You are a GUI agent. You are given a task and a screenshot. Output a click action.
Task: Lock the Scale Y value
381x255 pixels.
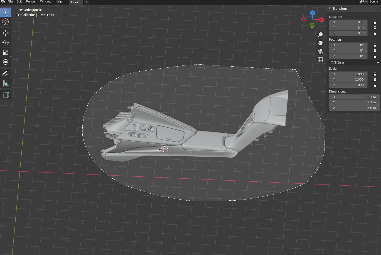(x=375, y=79)
